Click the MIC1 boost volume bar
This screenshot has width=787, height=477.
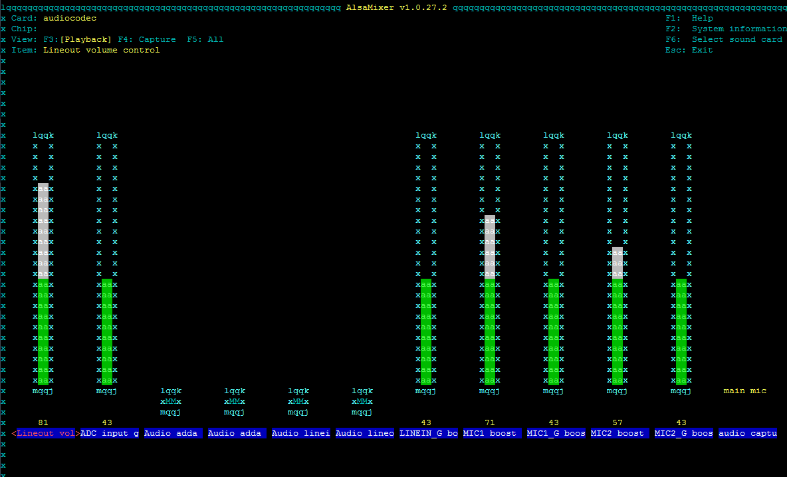[x=490, y=263]
